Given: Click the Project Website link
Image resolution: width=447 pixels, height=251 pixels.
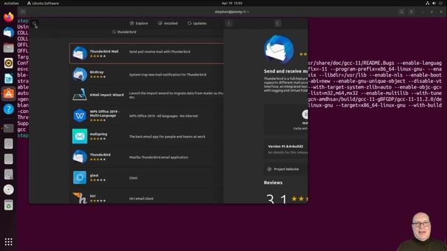Looking at the screenshot, I should click(x=286, y=169).
